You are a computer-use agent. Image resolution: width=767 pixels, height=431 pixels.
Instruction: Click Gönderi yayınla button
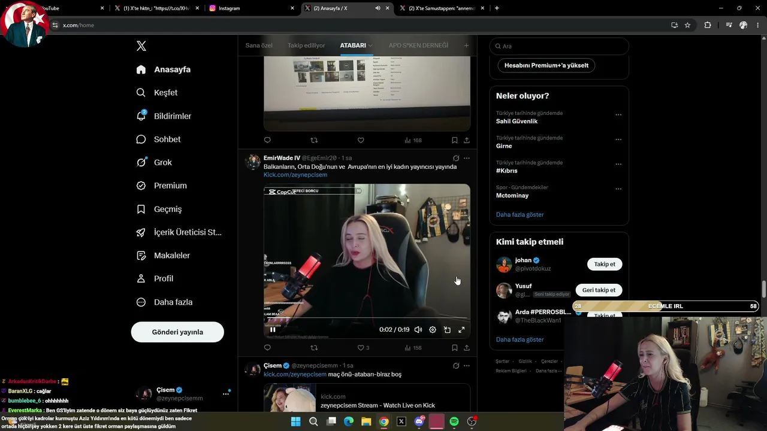(x=177, y=332)
